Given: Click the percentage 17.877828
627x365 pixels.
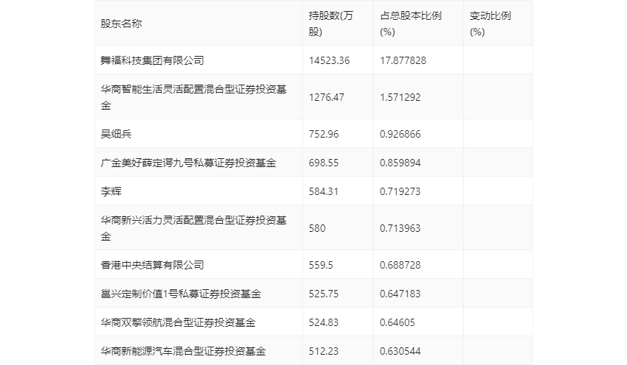Looking at the screenshot, I should (403, 60).
